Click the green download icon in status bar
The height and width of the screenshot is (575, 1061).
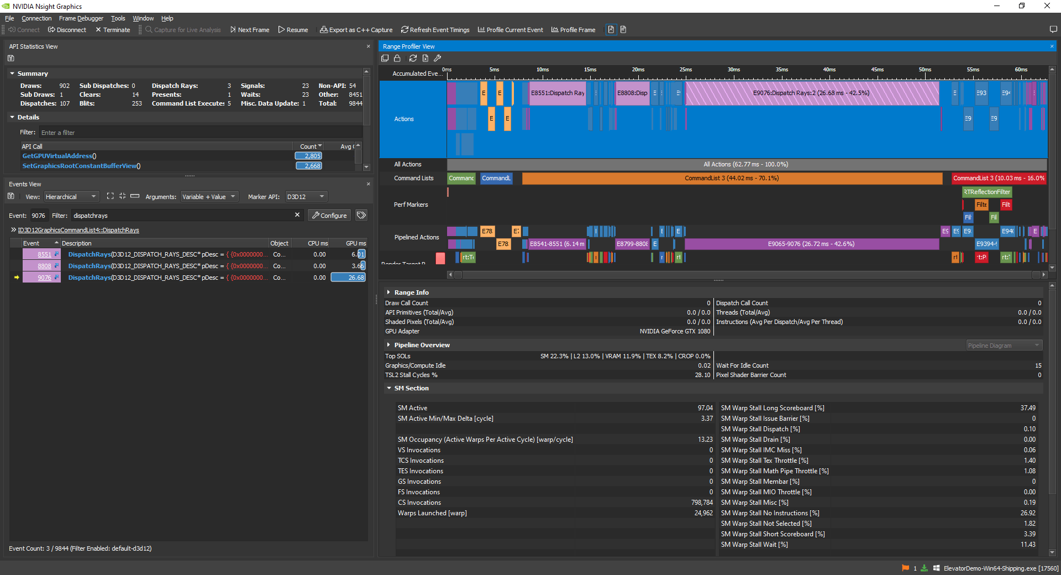[924, 568]
